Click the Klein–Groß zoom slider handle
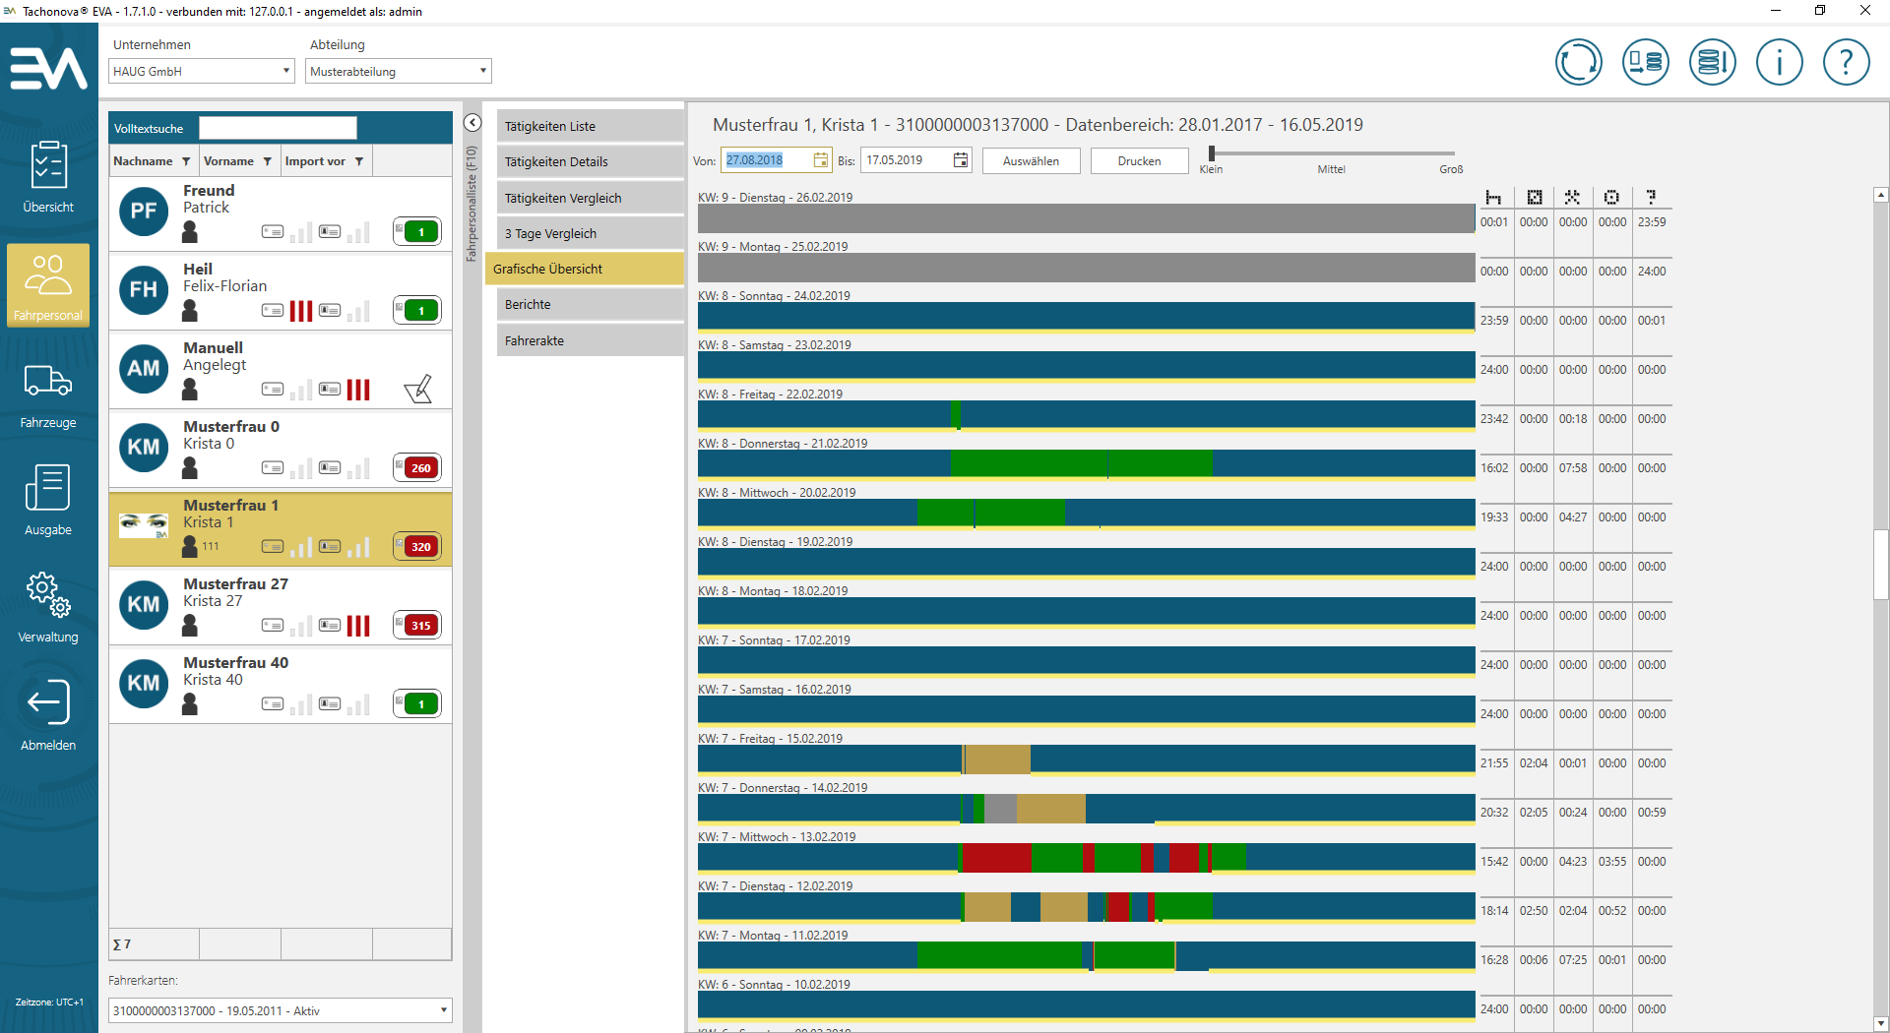This screenshot has height=1033, width=1890. pyautogui.click(x=1212, y=153)
